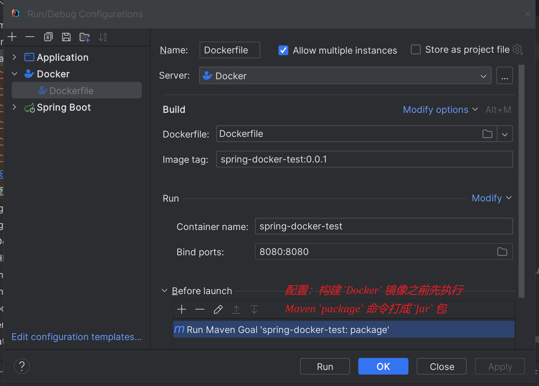This screenshot has width=539, height=386.
Task: Click the copy configuration icon
Action: pyautogui.click(x=48, y=37)
